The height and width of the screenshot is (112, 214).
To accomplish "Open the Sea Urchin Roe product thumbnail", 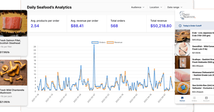I will pos(182,88).
